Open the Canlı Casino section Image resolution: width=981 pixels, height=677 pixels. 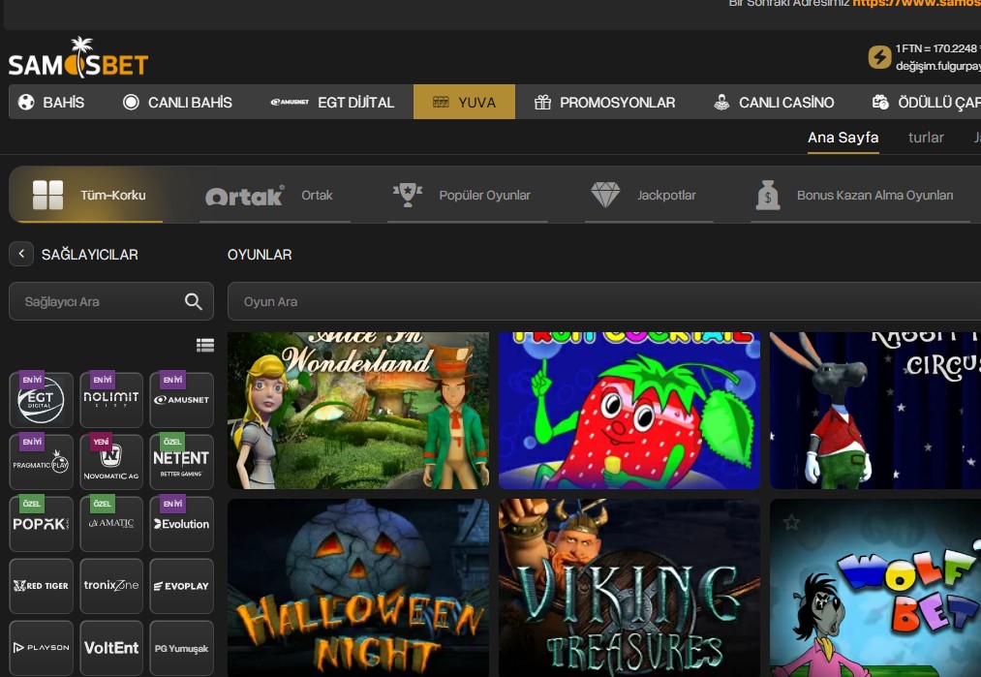[773, 102]
